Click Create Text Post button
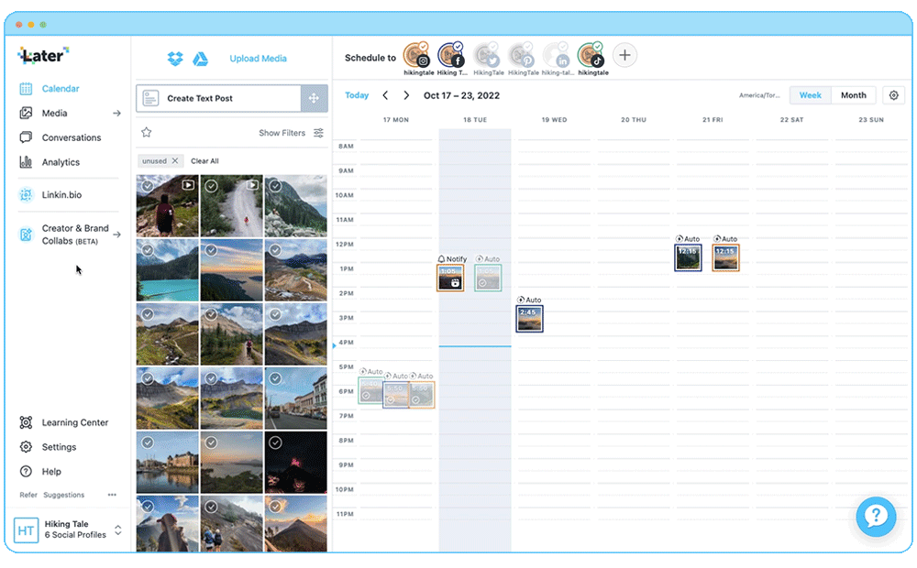The width and height of the screenshot is (917, 568). (218, 98)
